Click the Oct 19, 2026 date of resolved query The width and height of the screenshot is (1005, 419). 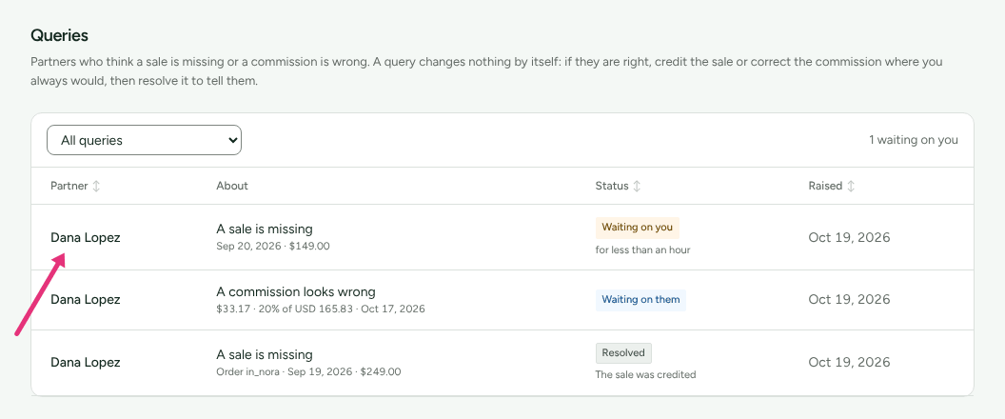[849, 362]
